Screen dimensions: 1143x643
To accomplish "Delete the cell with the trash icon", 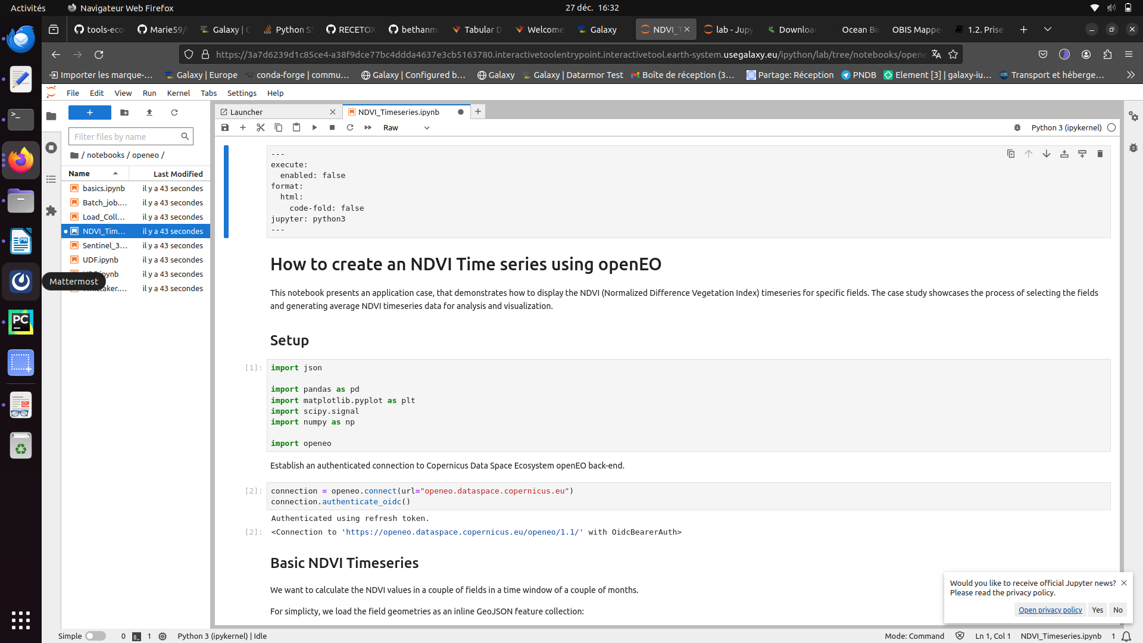I will coord(1100,154).
